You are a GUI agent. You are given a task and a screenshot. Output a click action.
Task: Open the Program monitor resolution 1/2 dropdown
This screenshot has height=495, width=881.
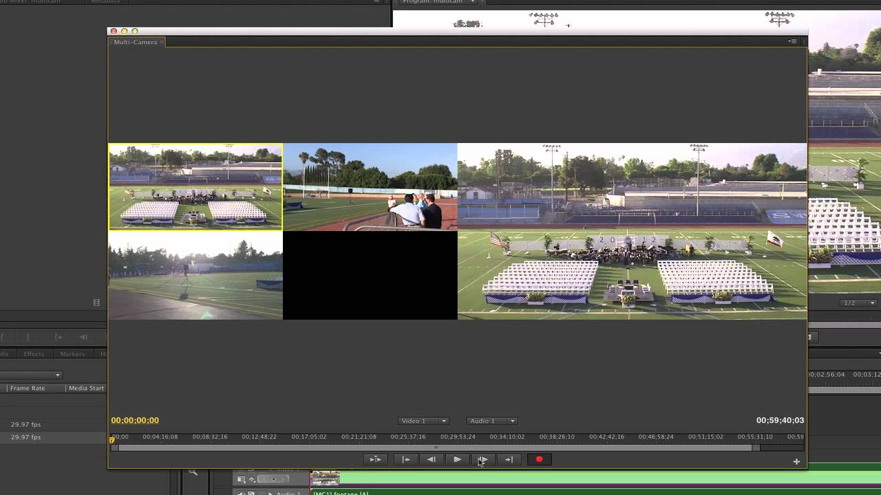pyautogui.click(x=860, y=303)
